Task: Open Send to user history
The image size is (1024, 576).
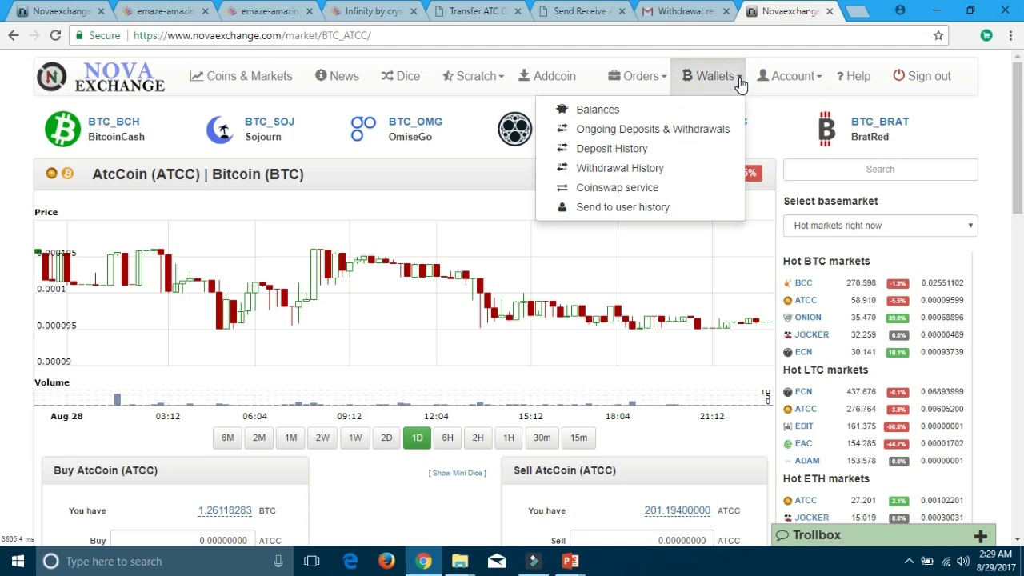Action: click(x=623, y=207)
